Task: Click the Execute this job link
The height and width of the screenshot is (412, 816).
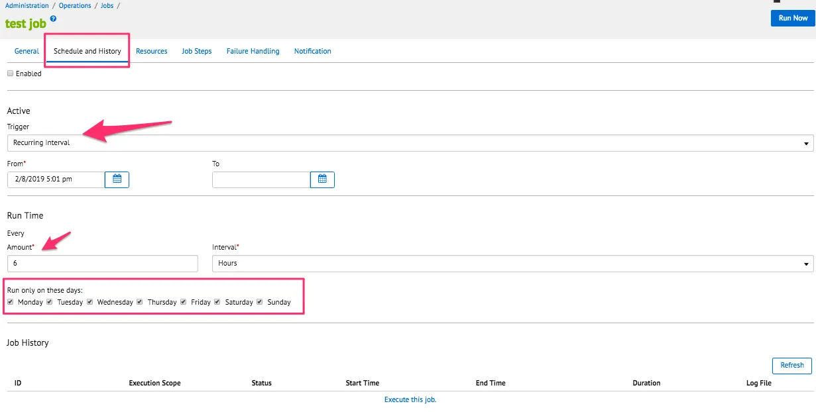Action: 410,399
